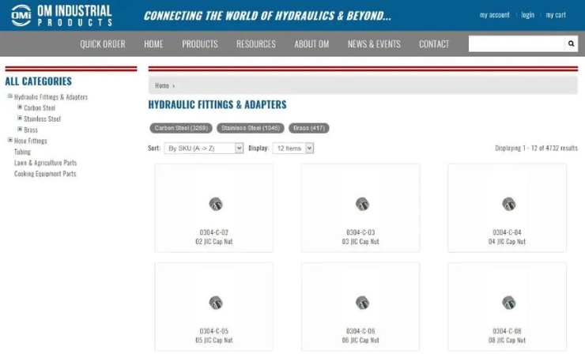The height and width of the screenshot is (354, 585).
Task: Open the 0304-C-03 cap nut image
Action: 362,204
